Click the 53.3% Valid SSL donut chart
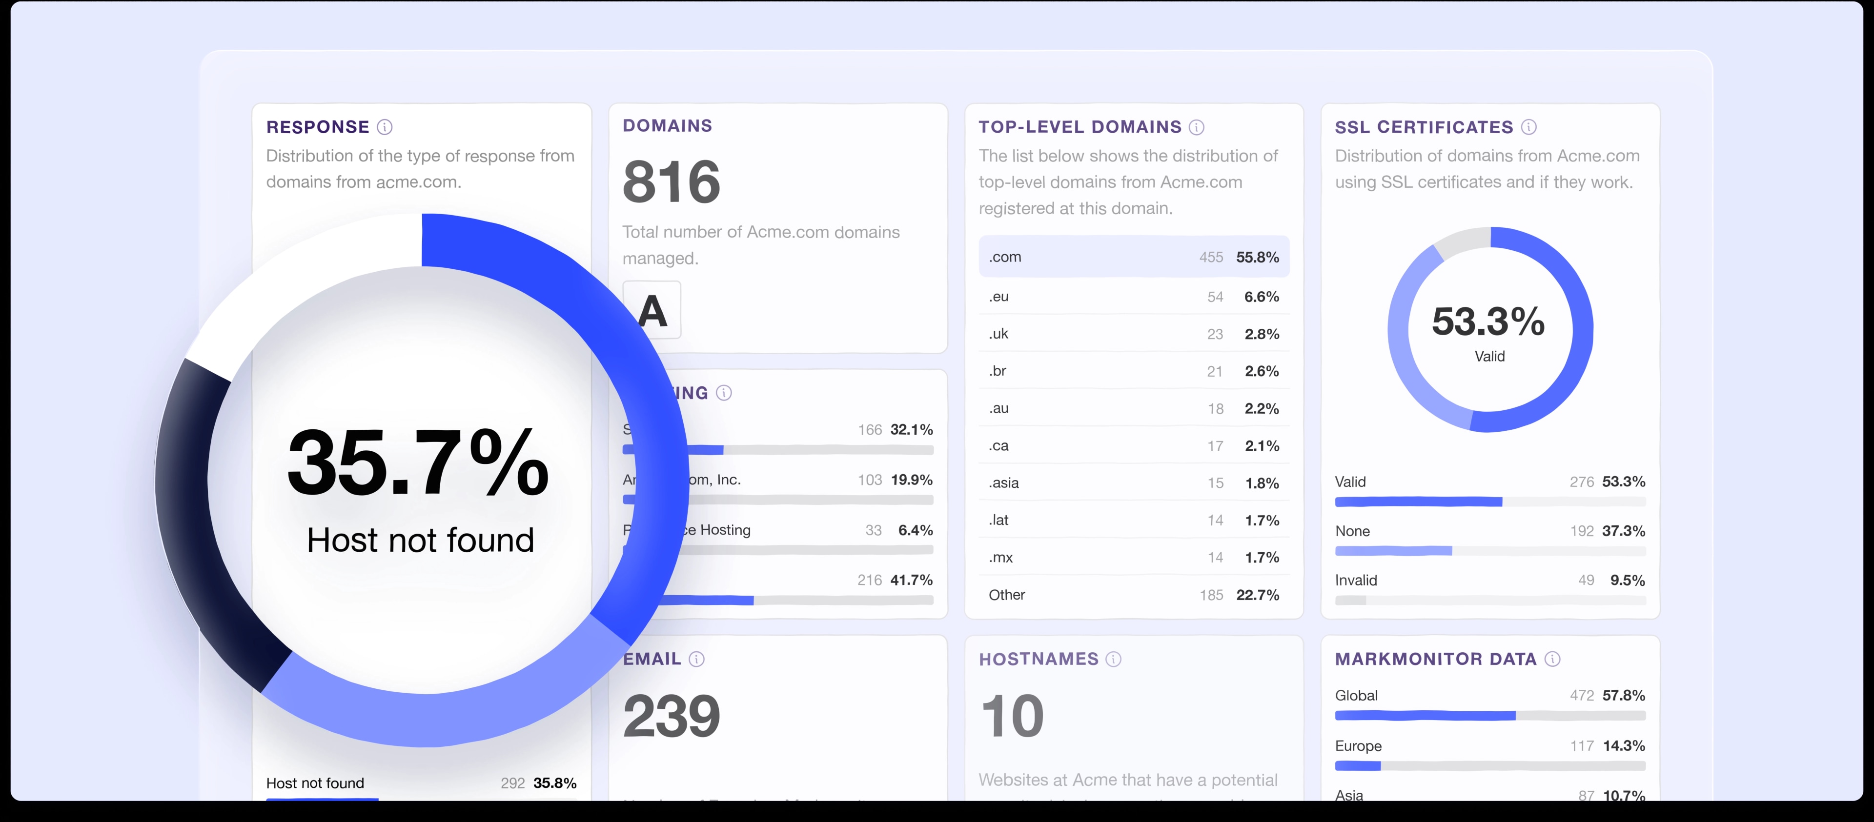Image resolution: width=1874 pixels, height=822 pixels. (x=1490, y=329)
